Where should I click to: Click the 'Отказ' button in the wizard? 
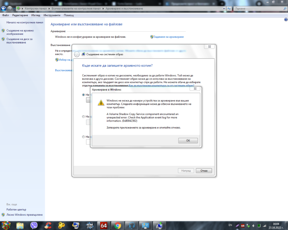204,171
